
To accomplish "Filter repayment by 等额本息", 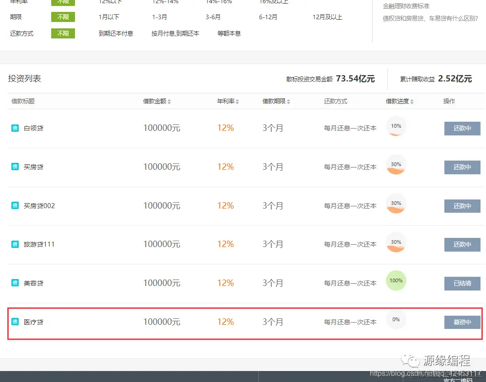I will tap(229, 33).
